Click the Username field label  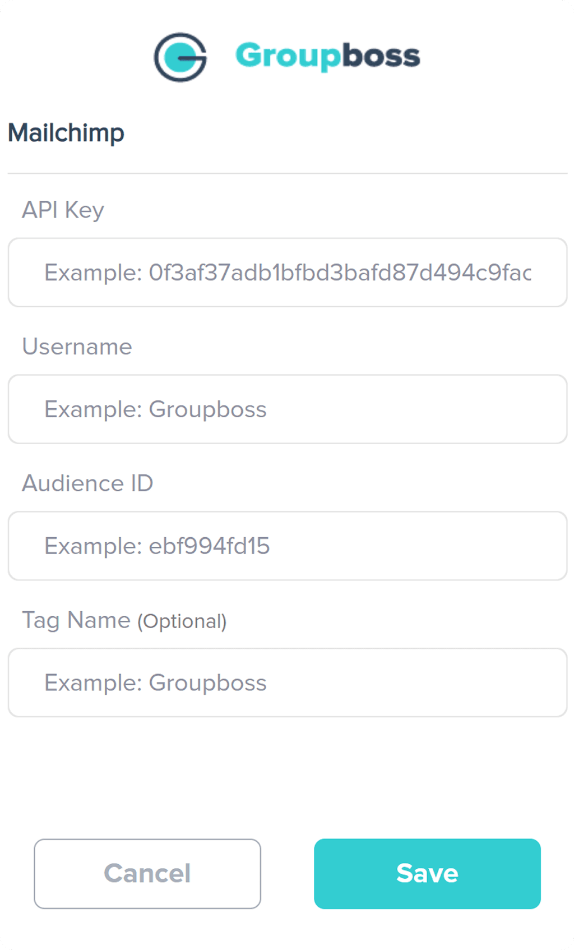pos(77,347)
